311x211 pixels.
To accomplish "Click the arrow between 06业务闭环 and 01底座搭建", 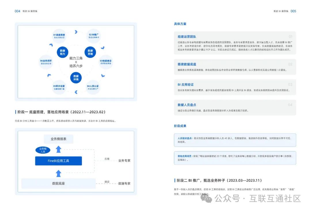I will [x=51, y=45].
